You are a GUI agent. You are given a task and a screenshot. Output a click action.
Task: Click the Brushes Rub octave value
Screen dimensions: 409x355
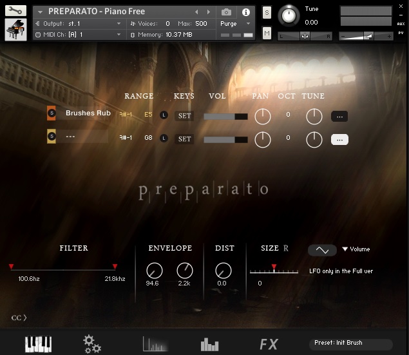coord(288,115)
